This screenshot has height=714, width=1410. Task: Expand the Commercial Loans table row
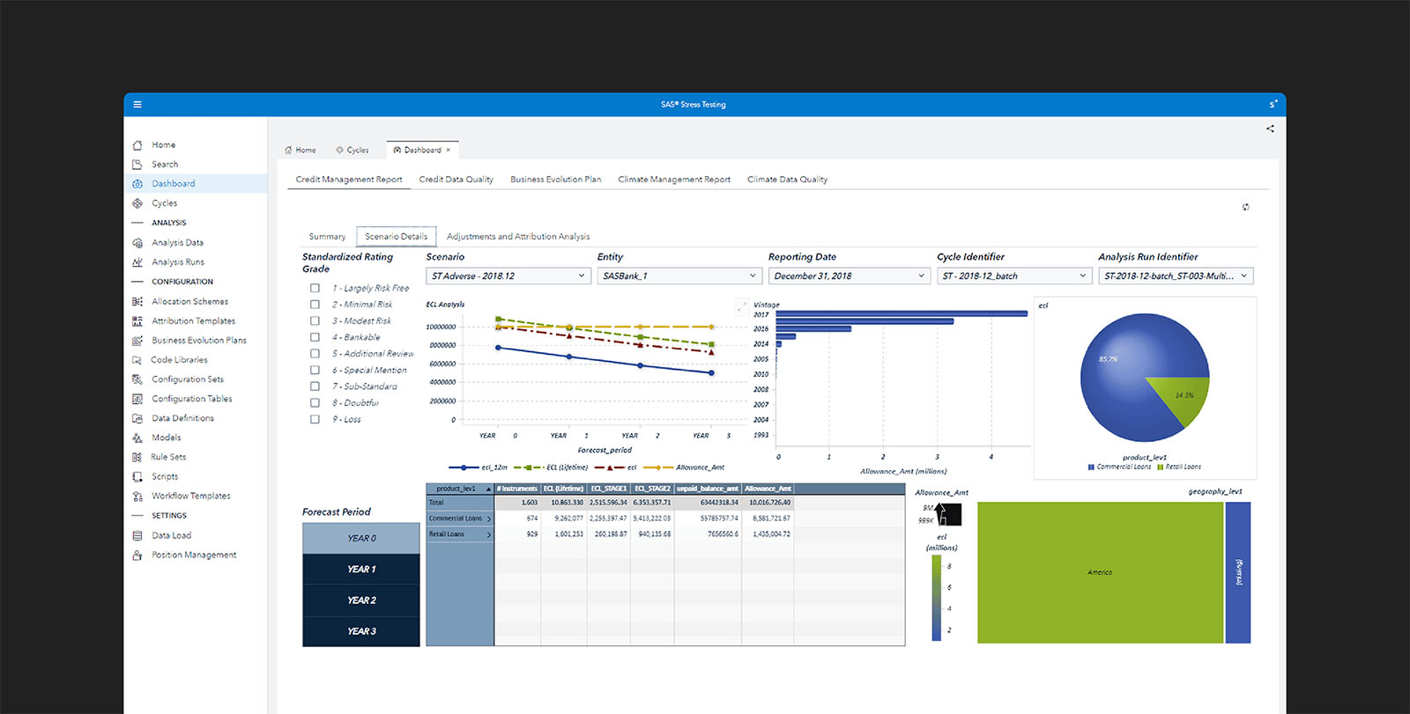tap(489, 519)
